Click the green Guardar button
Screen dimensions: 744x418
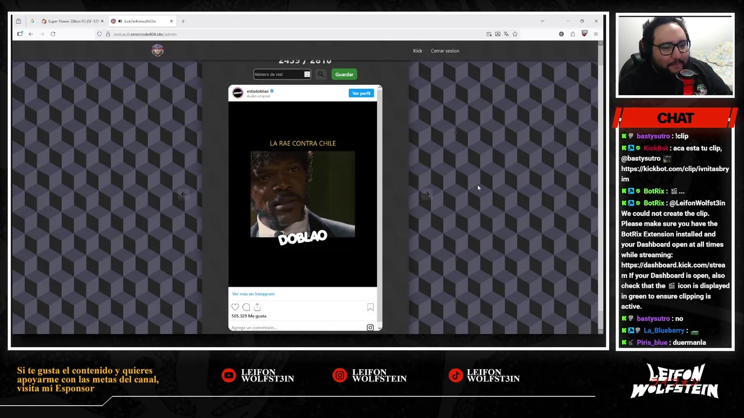coord(344,74)
